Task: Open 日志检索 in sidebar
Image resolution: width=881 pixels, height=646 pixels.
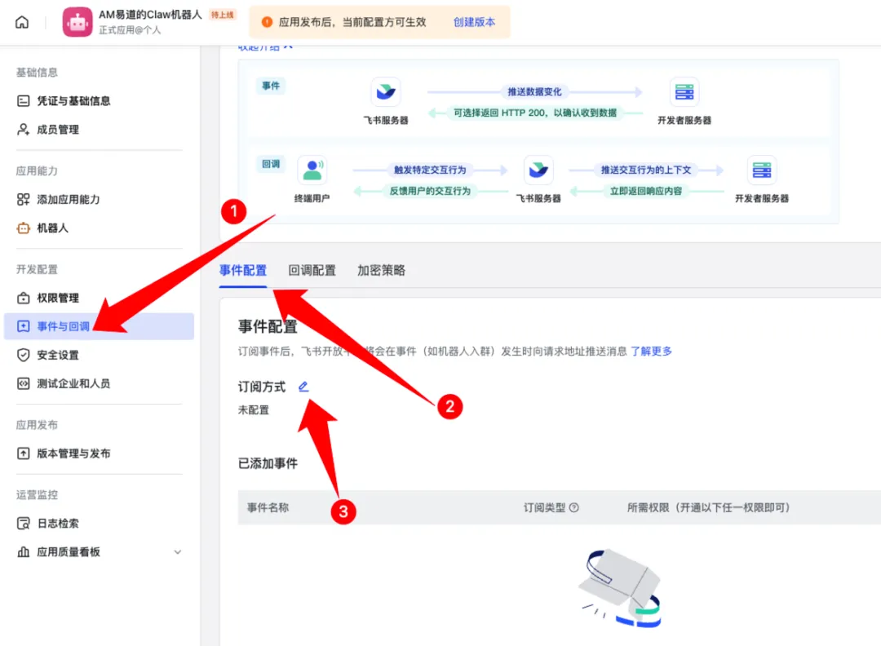Action: (x=58, y=524)
